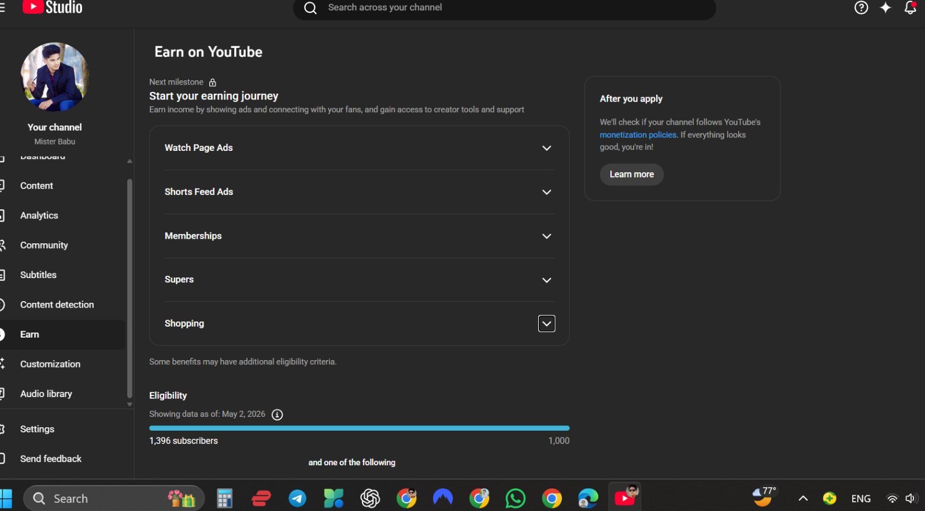This screenshot has width=925, height=511.
Task: Open the notifications bell
Action: coord(910,8)
